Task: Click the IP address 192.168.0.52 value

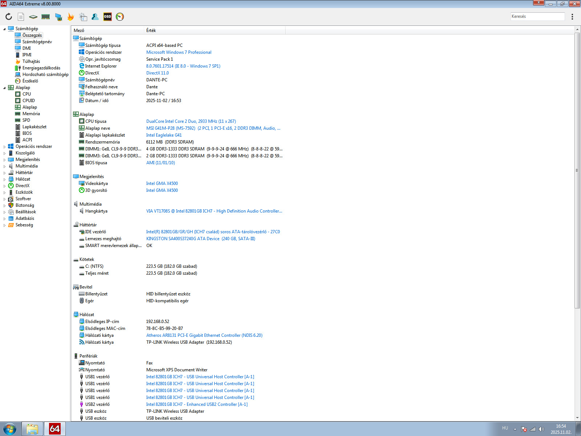Action: pyautogui.click(x=158, y=322)
